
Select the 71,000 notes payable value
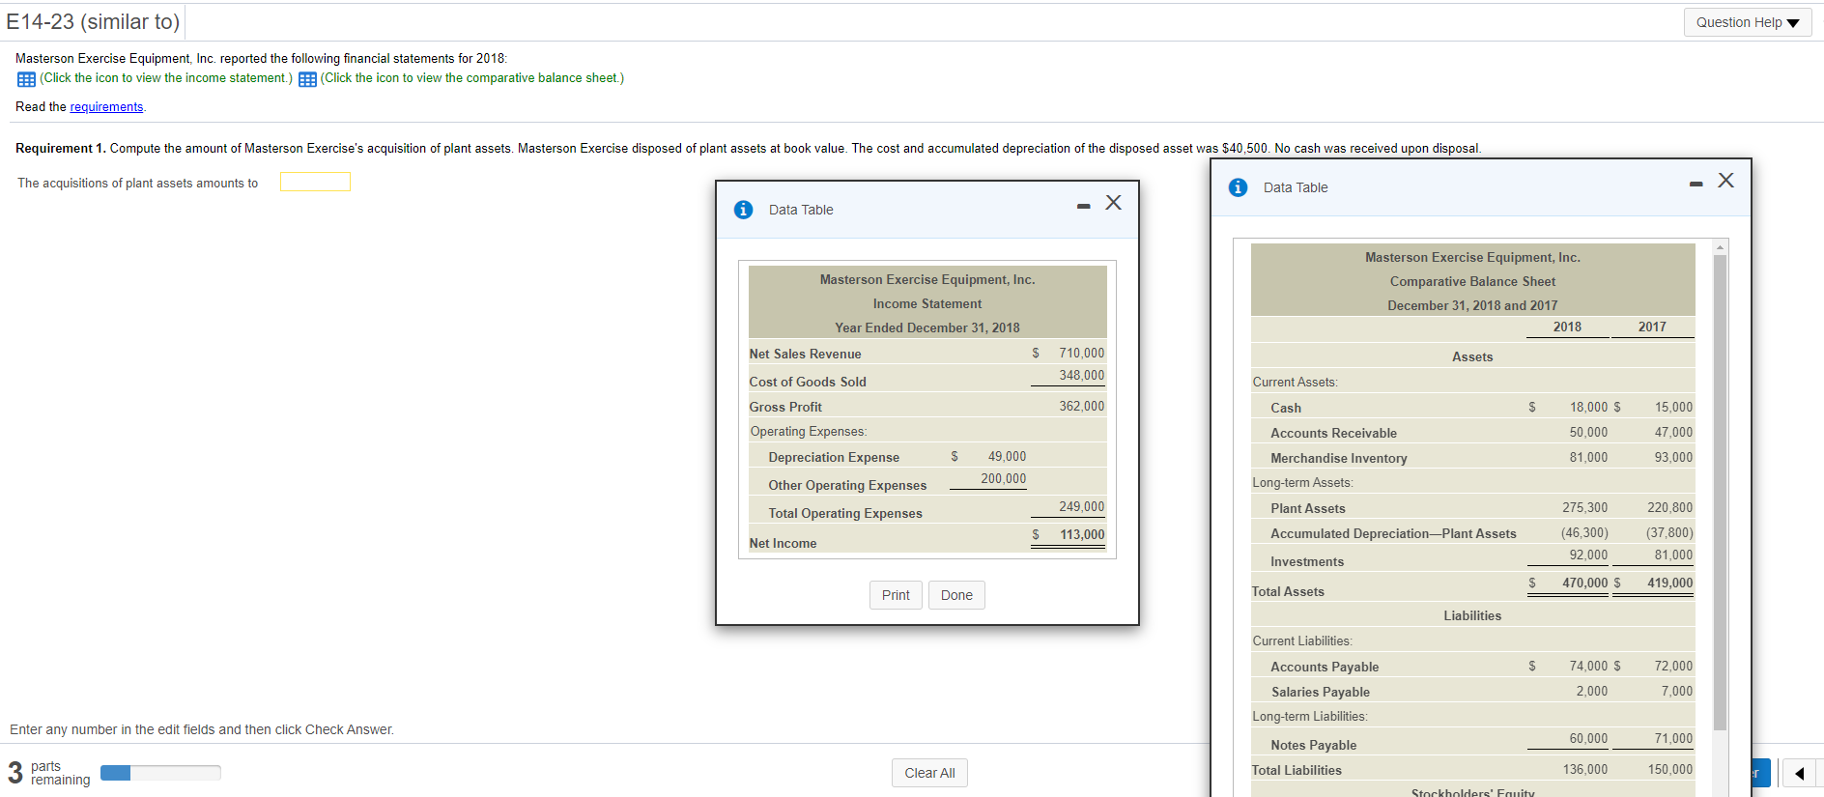pyautogui.click(x=1673, y=739)
